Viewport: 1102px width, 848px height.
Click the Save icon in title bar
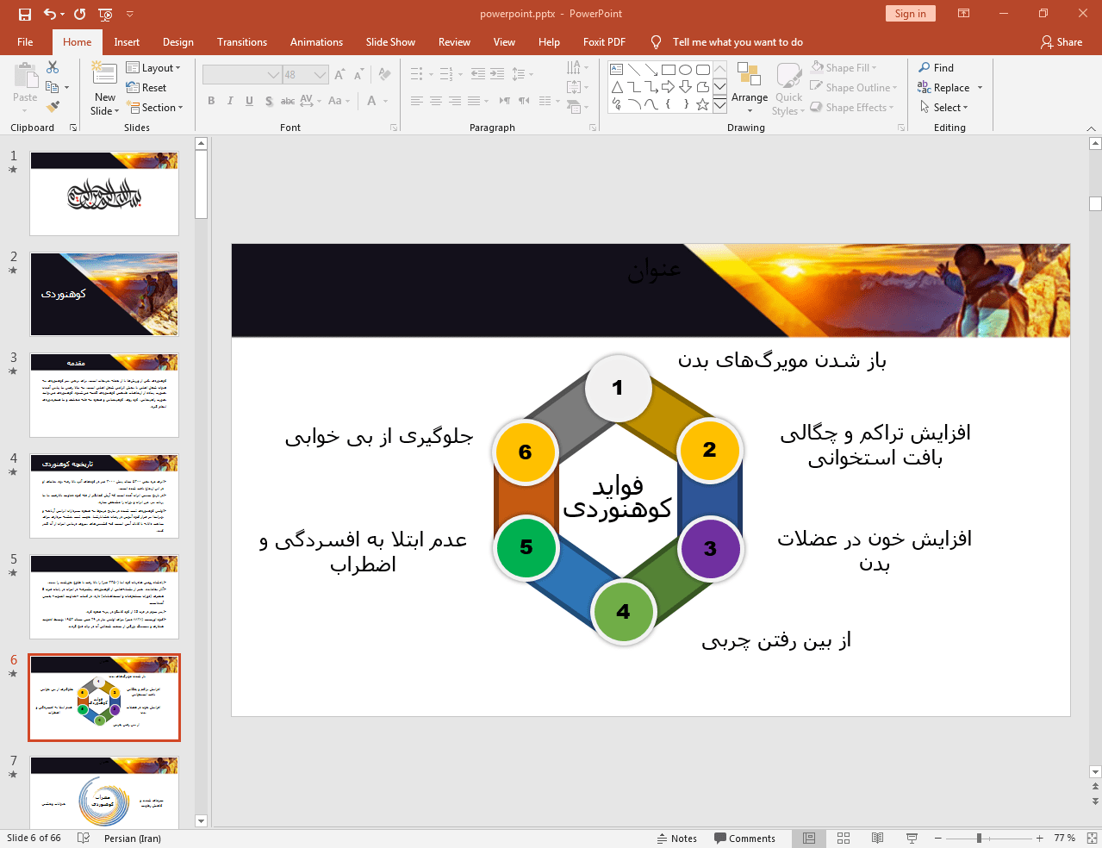(x=25, y=14)
